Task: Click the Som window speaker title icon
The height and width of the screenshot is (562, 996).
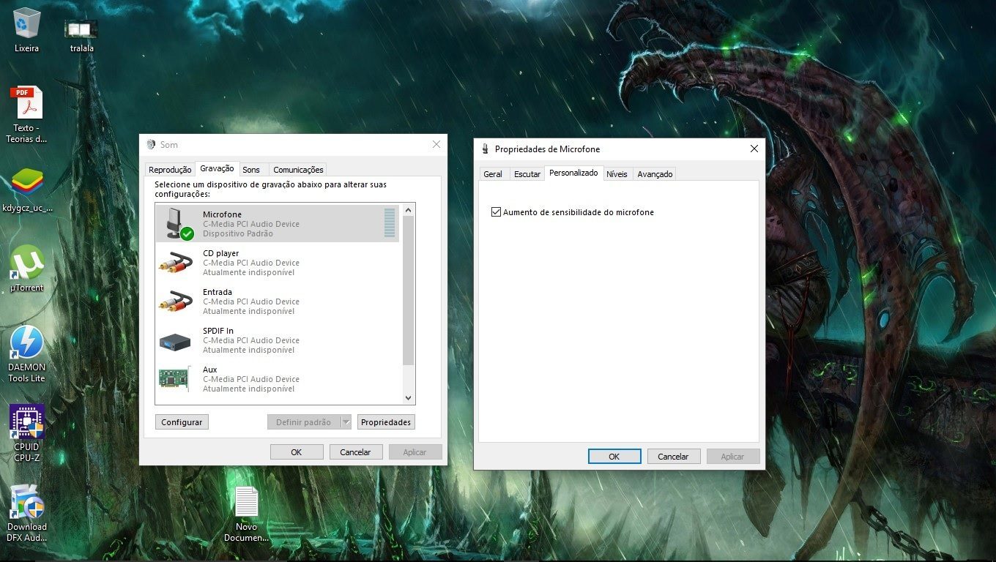Action: click(152, 145)
